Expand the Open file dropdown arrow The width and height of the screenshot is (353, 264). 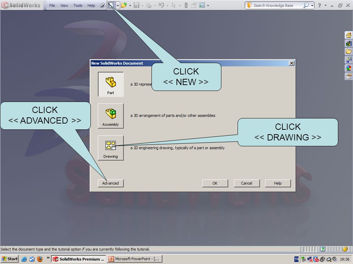tap(130, 5)
